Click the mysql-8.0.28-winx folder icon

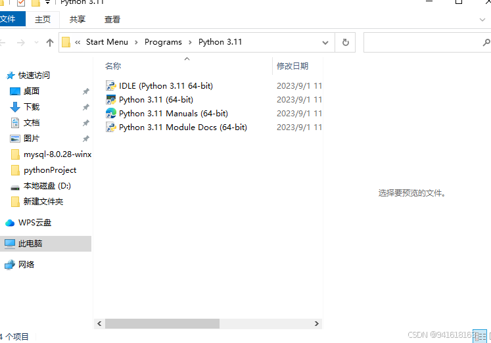[x=15, y=154]
